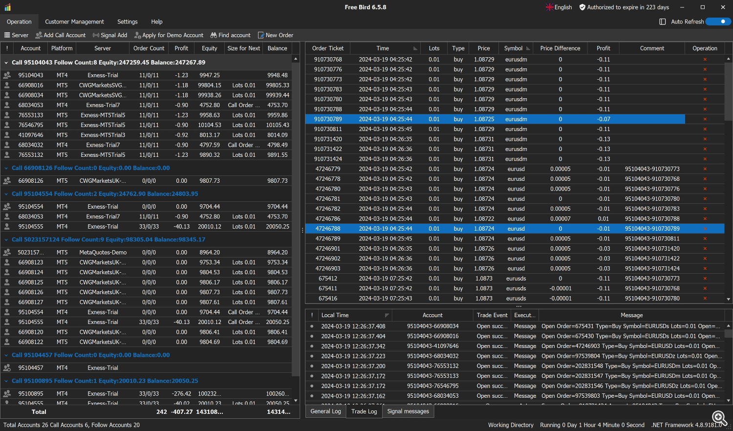Close order 47246901 with its red X
733x431 pixels.
click(x=705, y=249)
